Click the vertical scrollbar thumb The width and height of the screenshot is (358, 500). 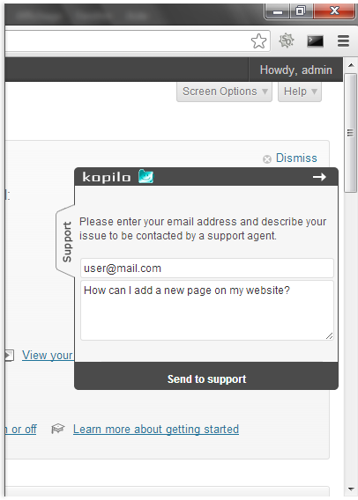pyautogui.click(x=350, y=133)
